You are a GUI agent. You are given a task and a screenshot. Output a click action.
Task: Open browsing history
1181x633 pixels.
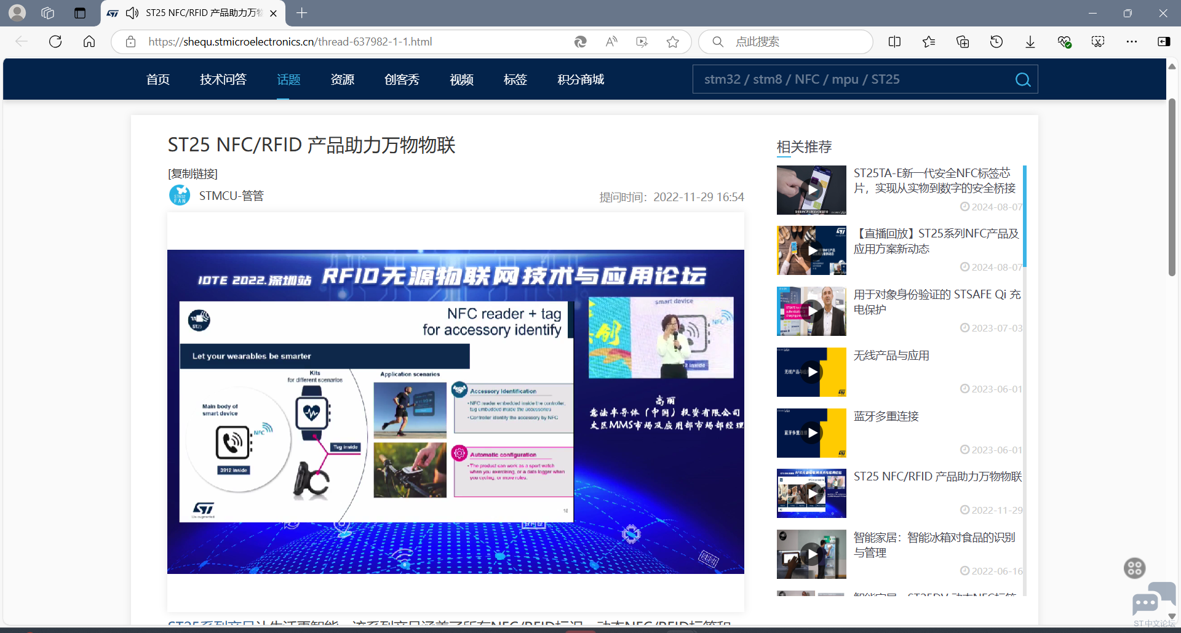[x=996, y=42]
